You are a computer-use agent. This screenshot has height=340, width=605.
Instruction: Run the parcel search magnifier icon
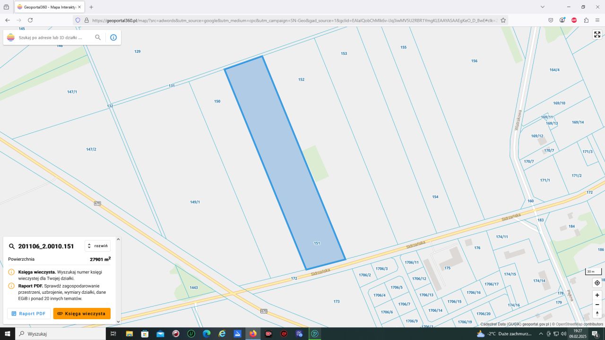(98, 37)
